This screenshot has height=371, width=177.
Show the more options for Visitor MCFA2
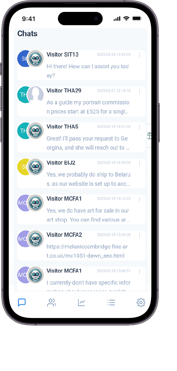coord(140,235)
